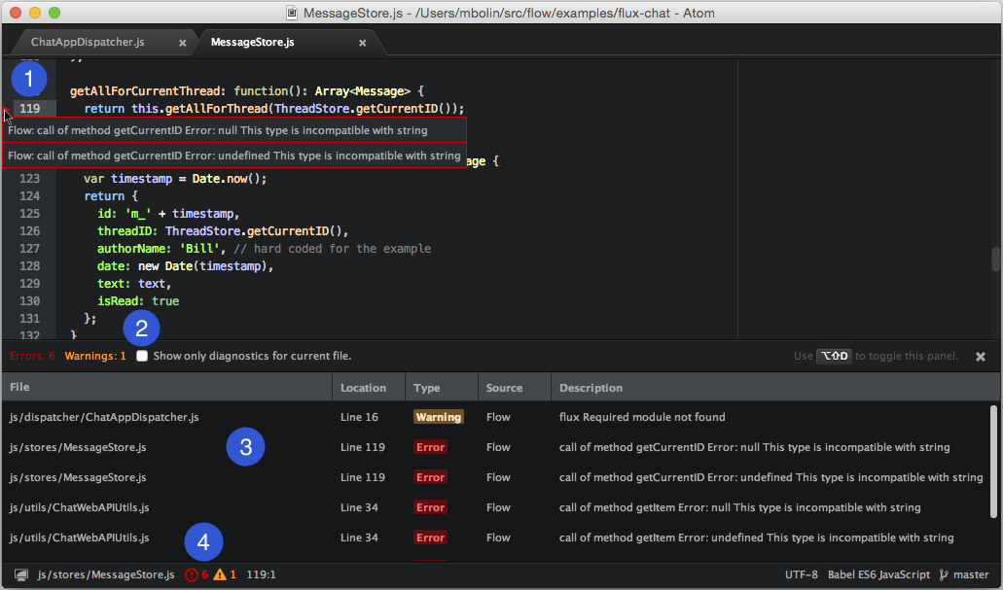Viewport: 1003px width, 590px height.
Task: Click the error count icon in status bar
Action: click(x=192, y=574)
